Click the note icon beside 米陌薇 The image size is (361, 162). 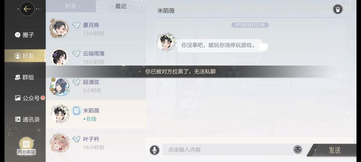tap(76, 111)
